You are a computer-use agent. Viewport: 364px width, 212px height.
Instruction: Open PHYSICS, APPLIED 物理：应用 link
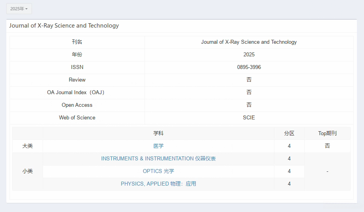pyautogui.click(x=158, y=184)
